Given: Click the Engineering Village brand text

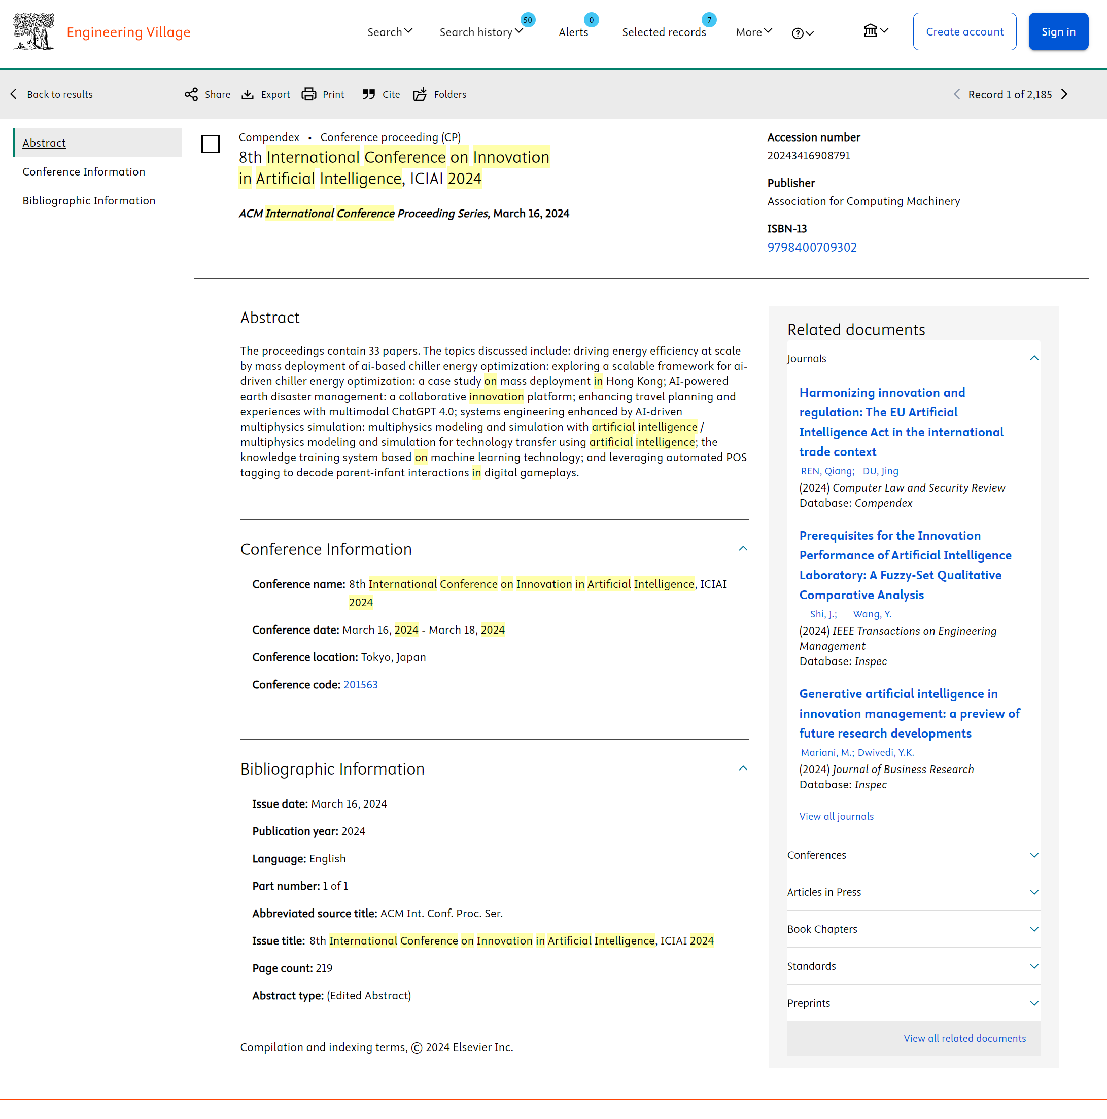Looking at the screenshot, I should coord(128,32).
